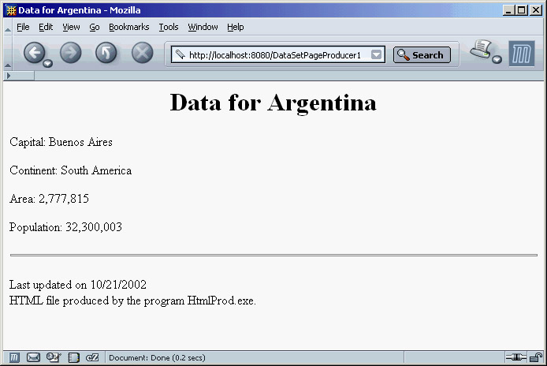The height and width of the screenshot is (366, 547).
Task: Toggle online/offline connection status icon
Action: (x=516, y=357)
